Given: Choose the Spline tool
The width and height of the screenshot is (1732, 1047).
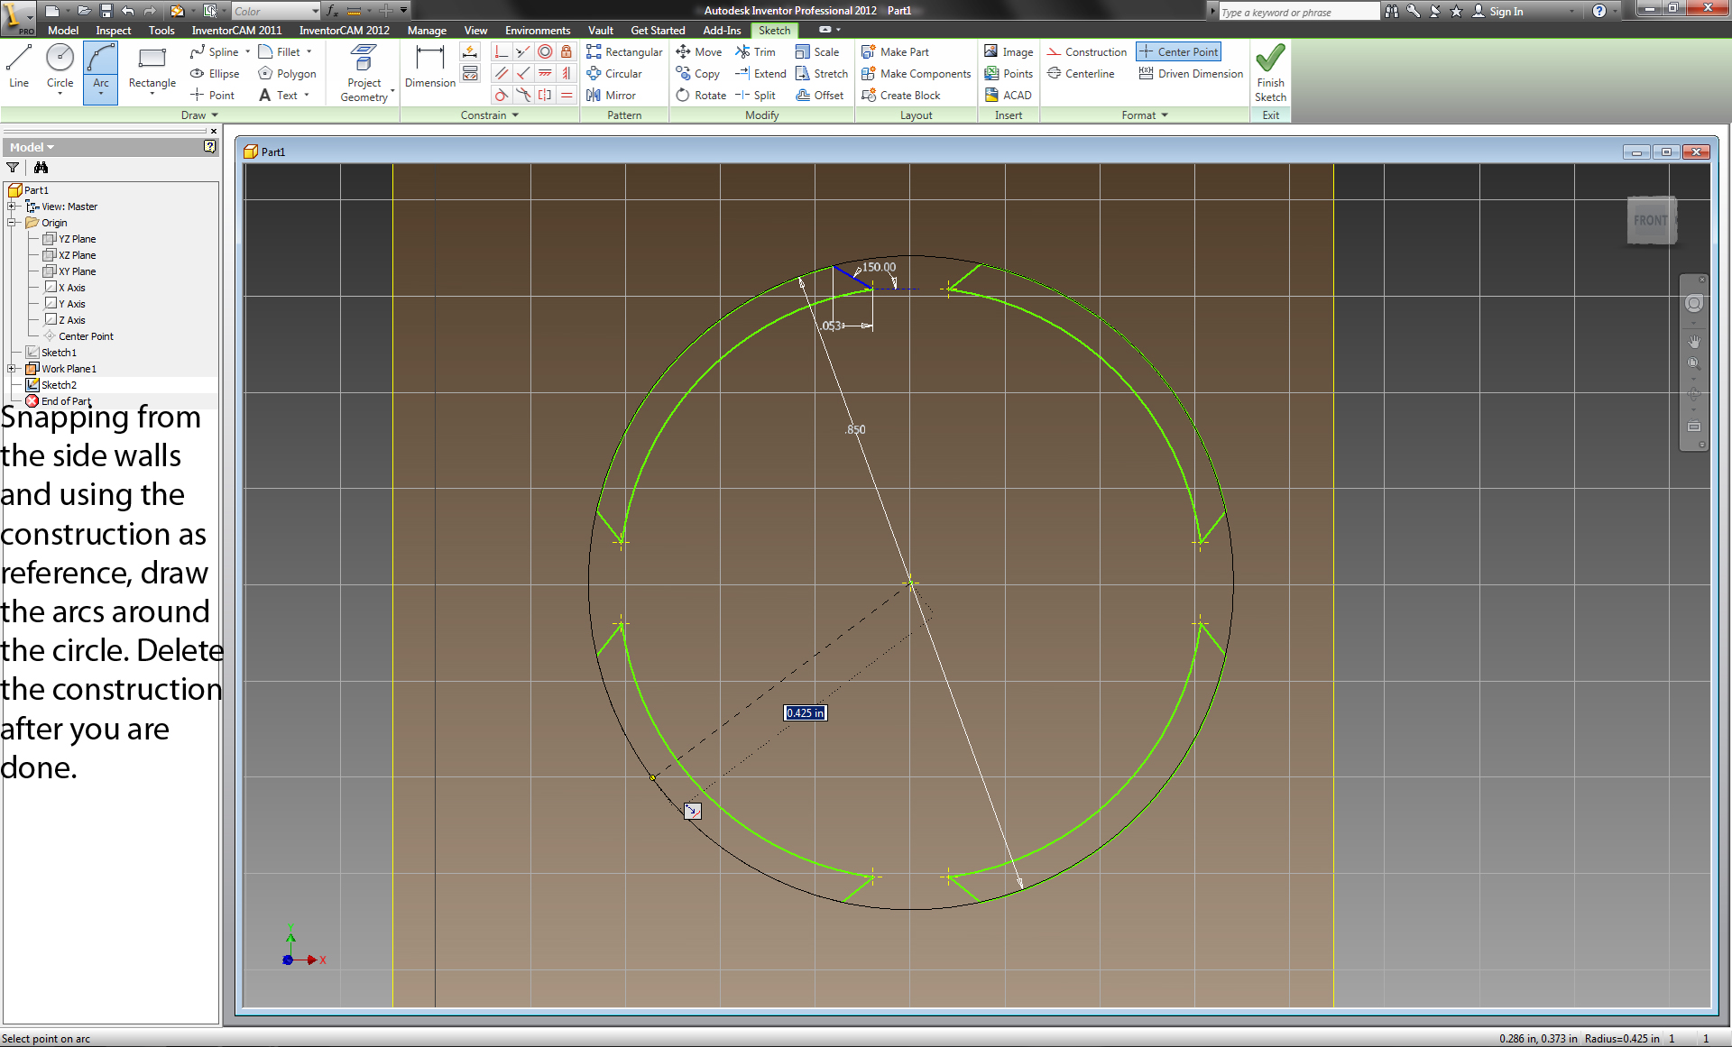Looking at the screenshot, I should click(215, 52).
